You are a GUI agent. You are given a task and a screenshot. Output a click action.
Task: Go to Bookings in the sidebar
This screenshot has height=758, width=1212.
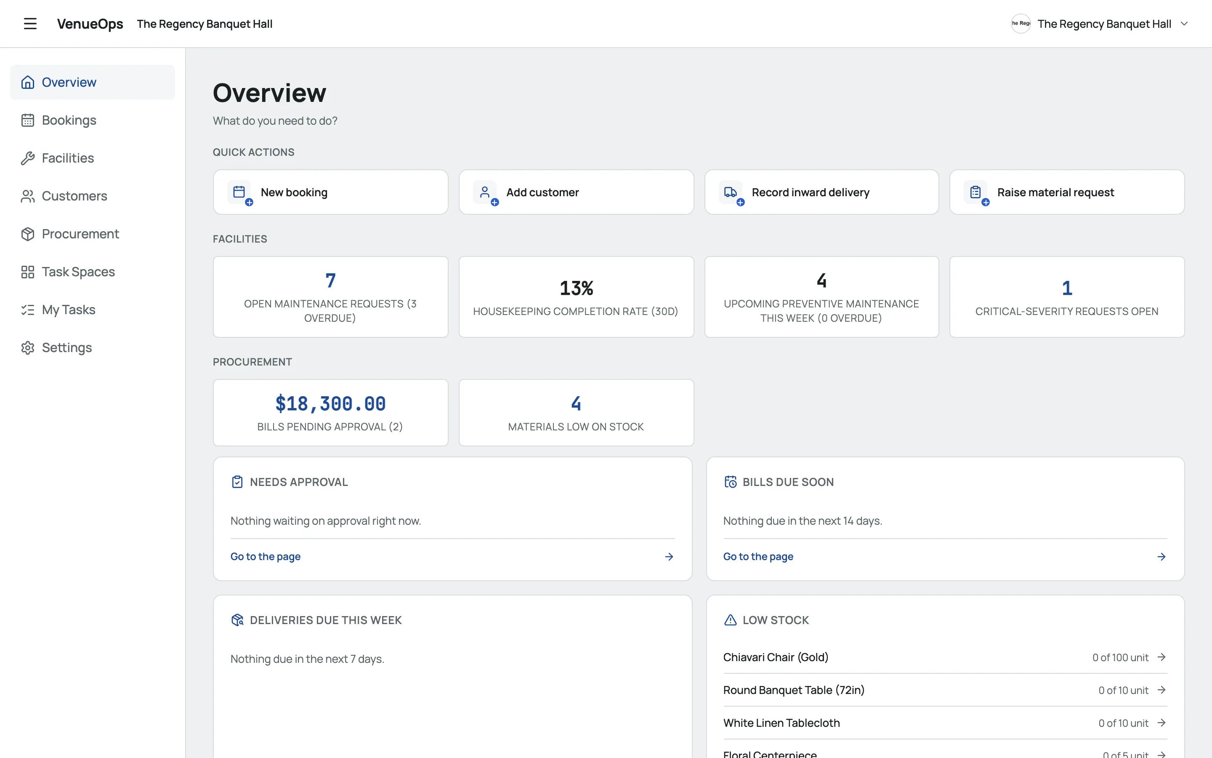(93, 120)
